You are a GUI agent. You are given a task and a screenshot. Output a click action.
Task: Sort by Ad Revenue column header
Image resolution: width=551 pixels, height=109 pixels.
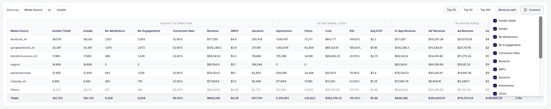coord(465,31)
